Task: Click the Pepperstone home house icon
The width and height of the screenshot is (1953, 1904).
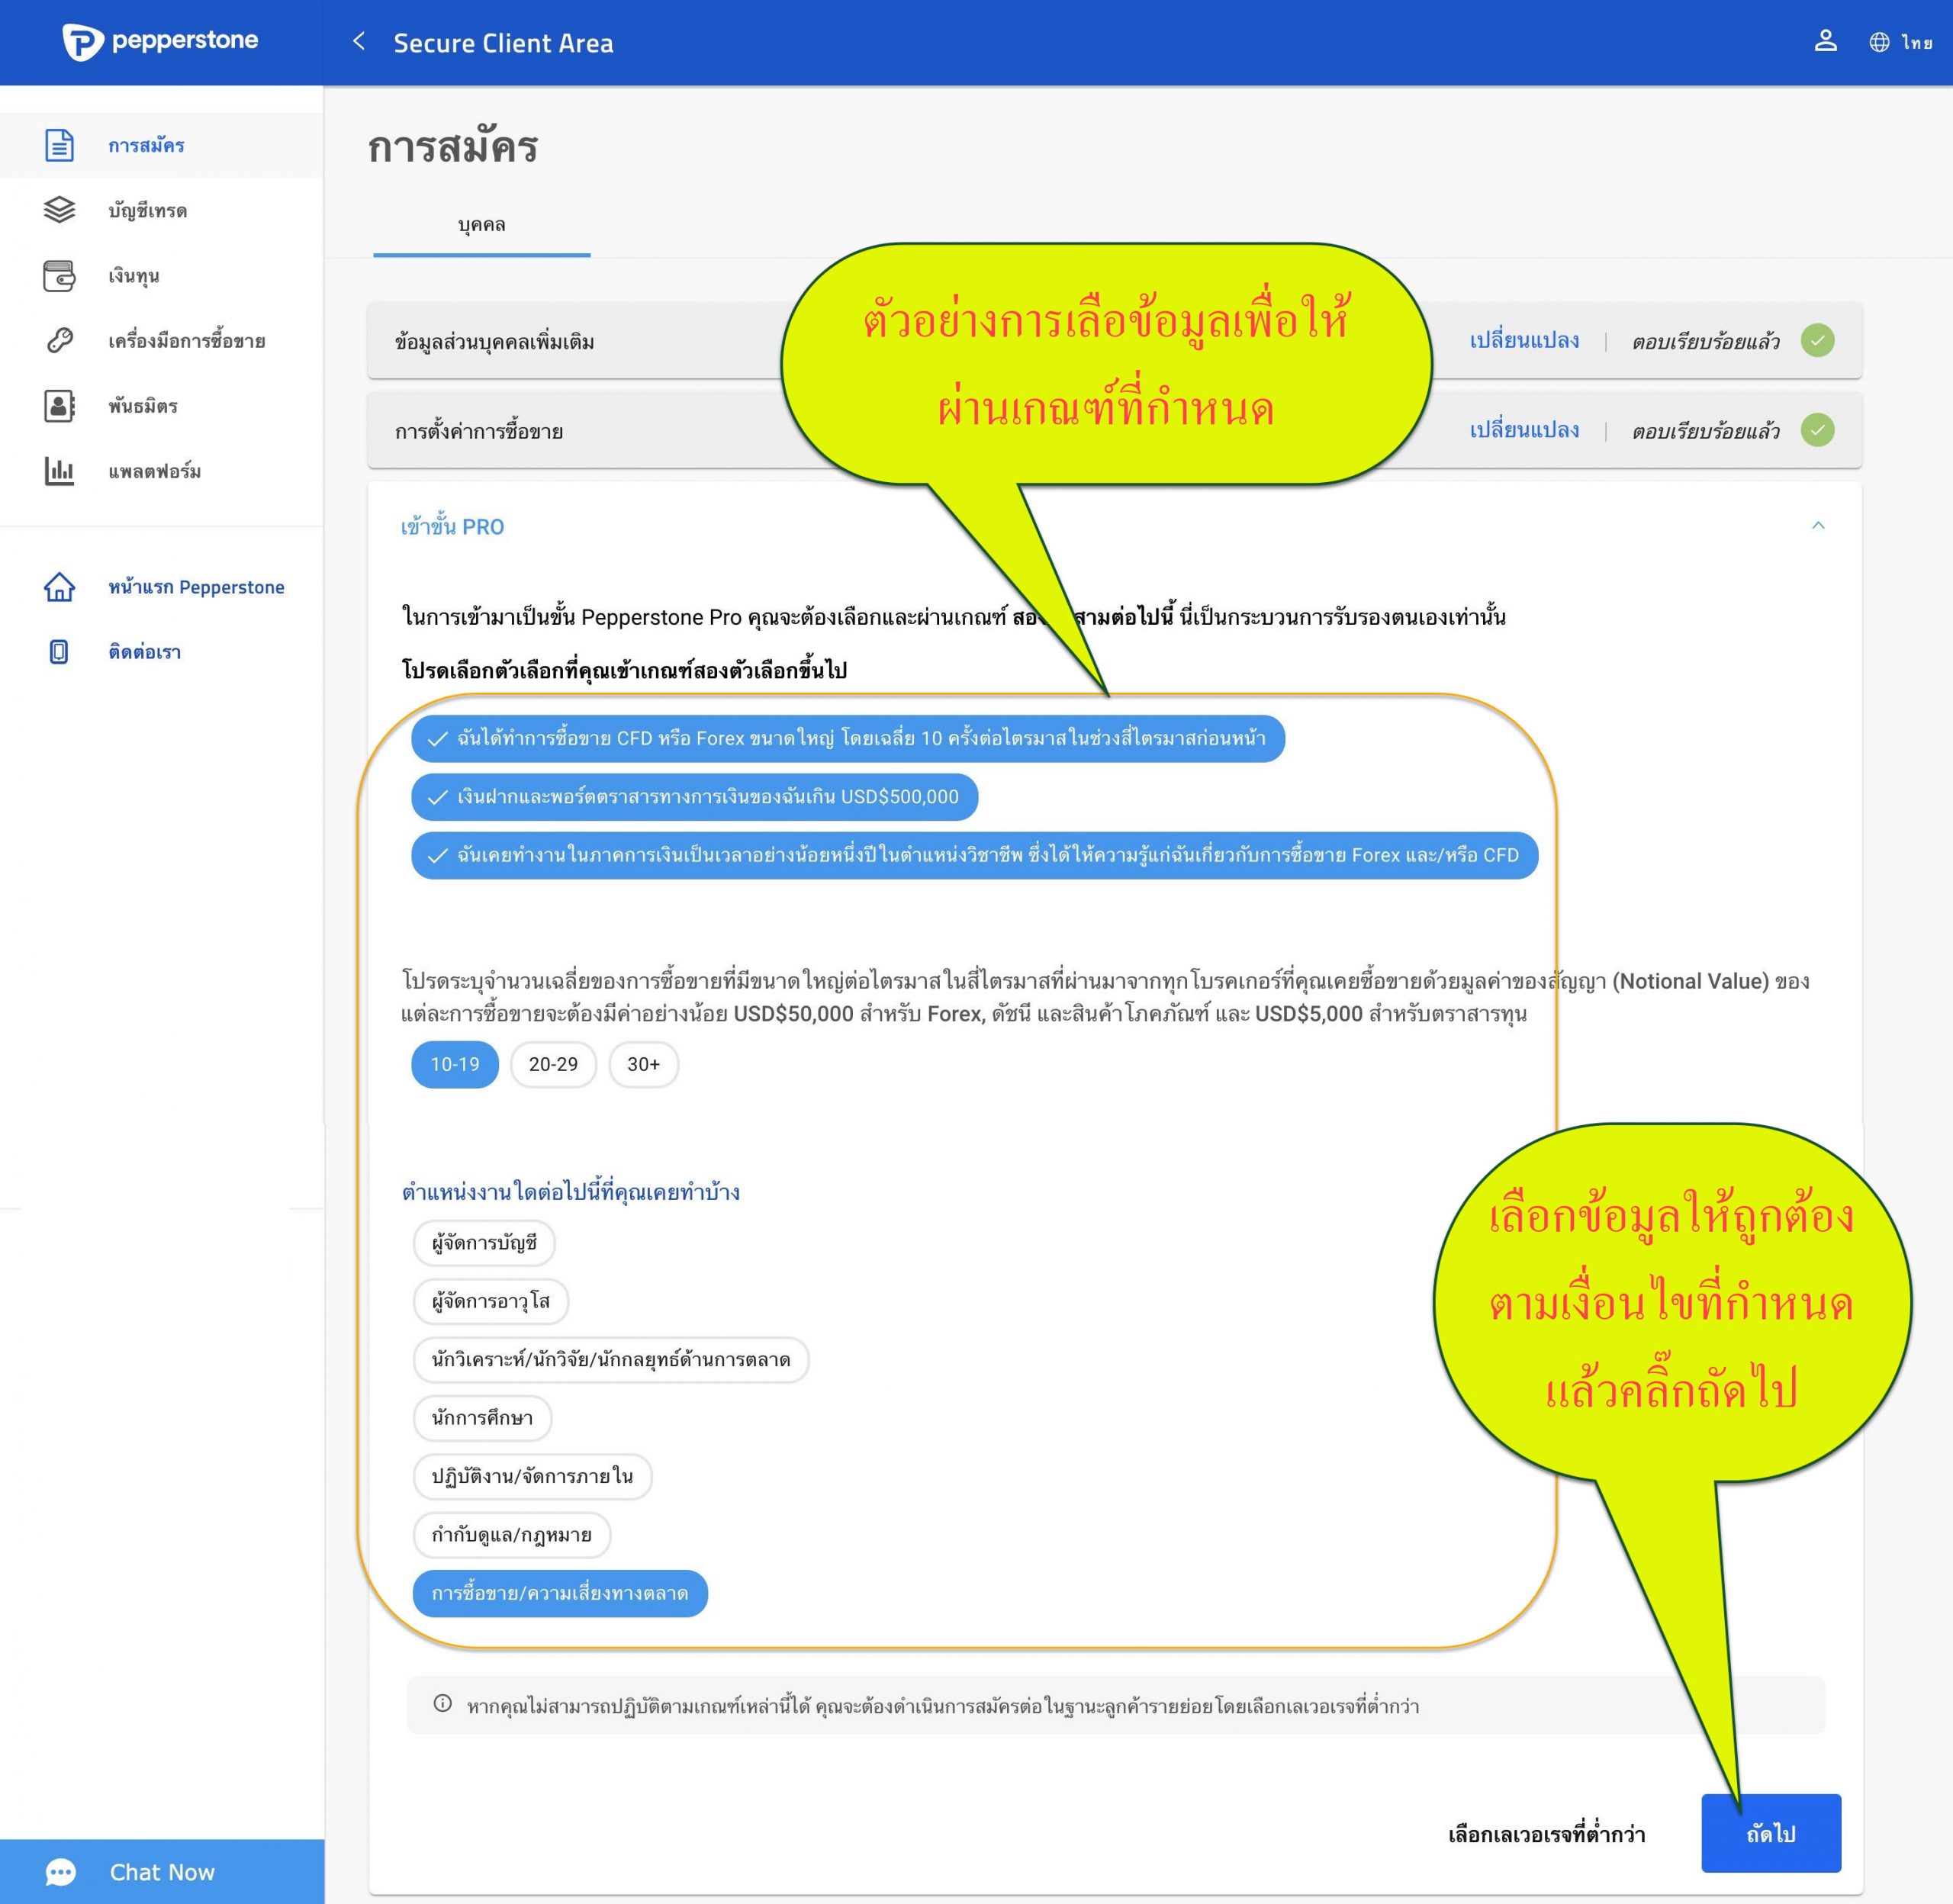Action: (x=59, y=587)
